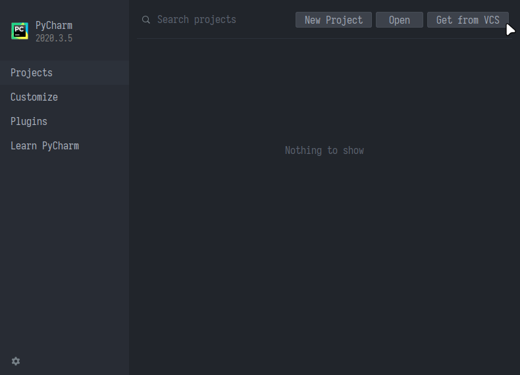Click the PyCharm logo icon
This screenshot has height=375, width=520.
(20, 32)
